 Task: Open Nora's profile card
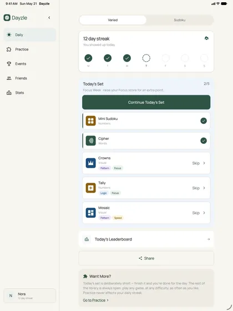pos(30,295)
